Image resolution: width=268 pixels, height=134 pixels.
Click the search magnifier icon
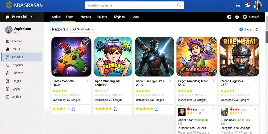coord(179,5)
